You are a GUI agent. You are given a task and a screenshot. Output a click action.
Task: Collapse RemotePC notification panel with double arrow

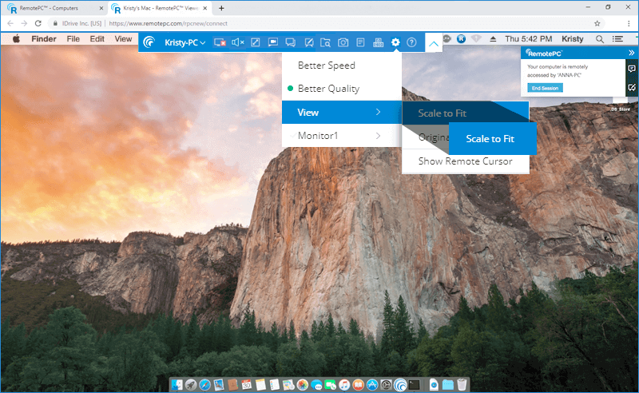tap(631, 52)
